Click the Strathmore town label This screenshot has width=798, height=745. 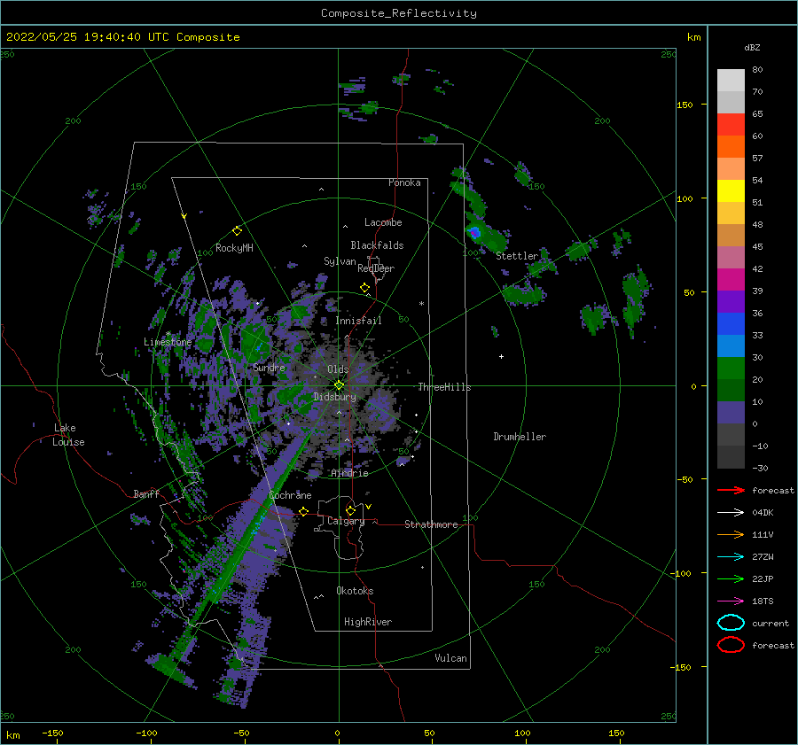[x=431, y=524]
